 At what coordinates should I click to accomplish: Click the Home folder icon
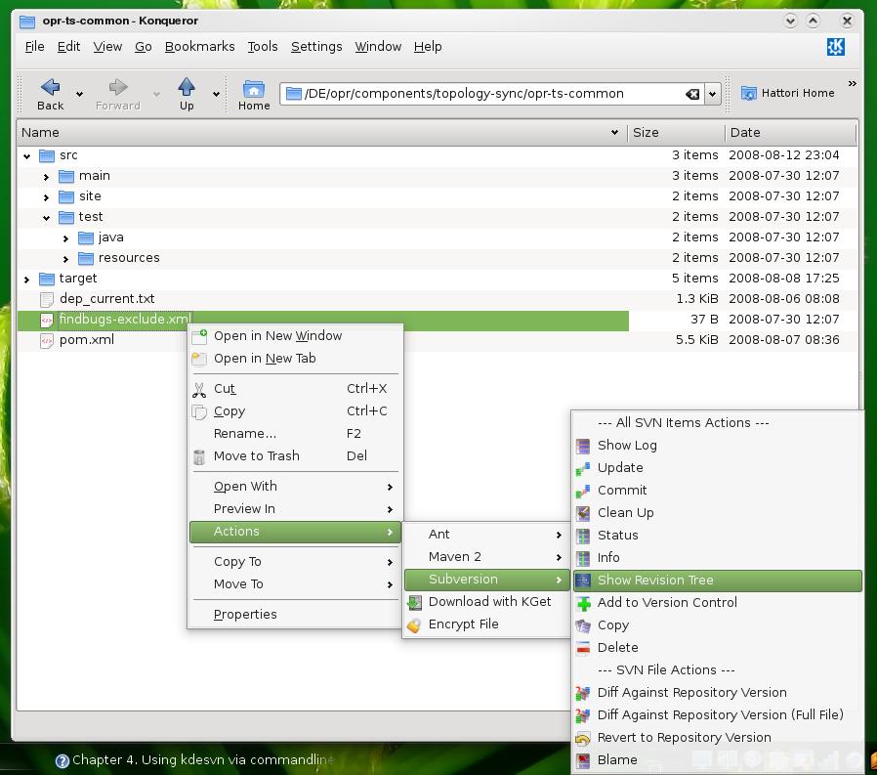tap(254, 89)
